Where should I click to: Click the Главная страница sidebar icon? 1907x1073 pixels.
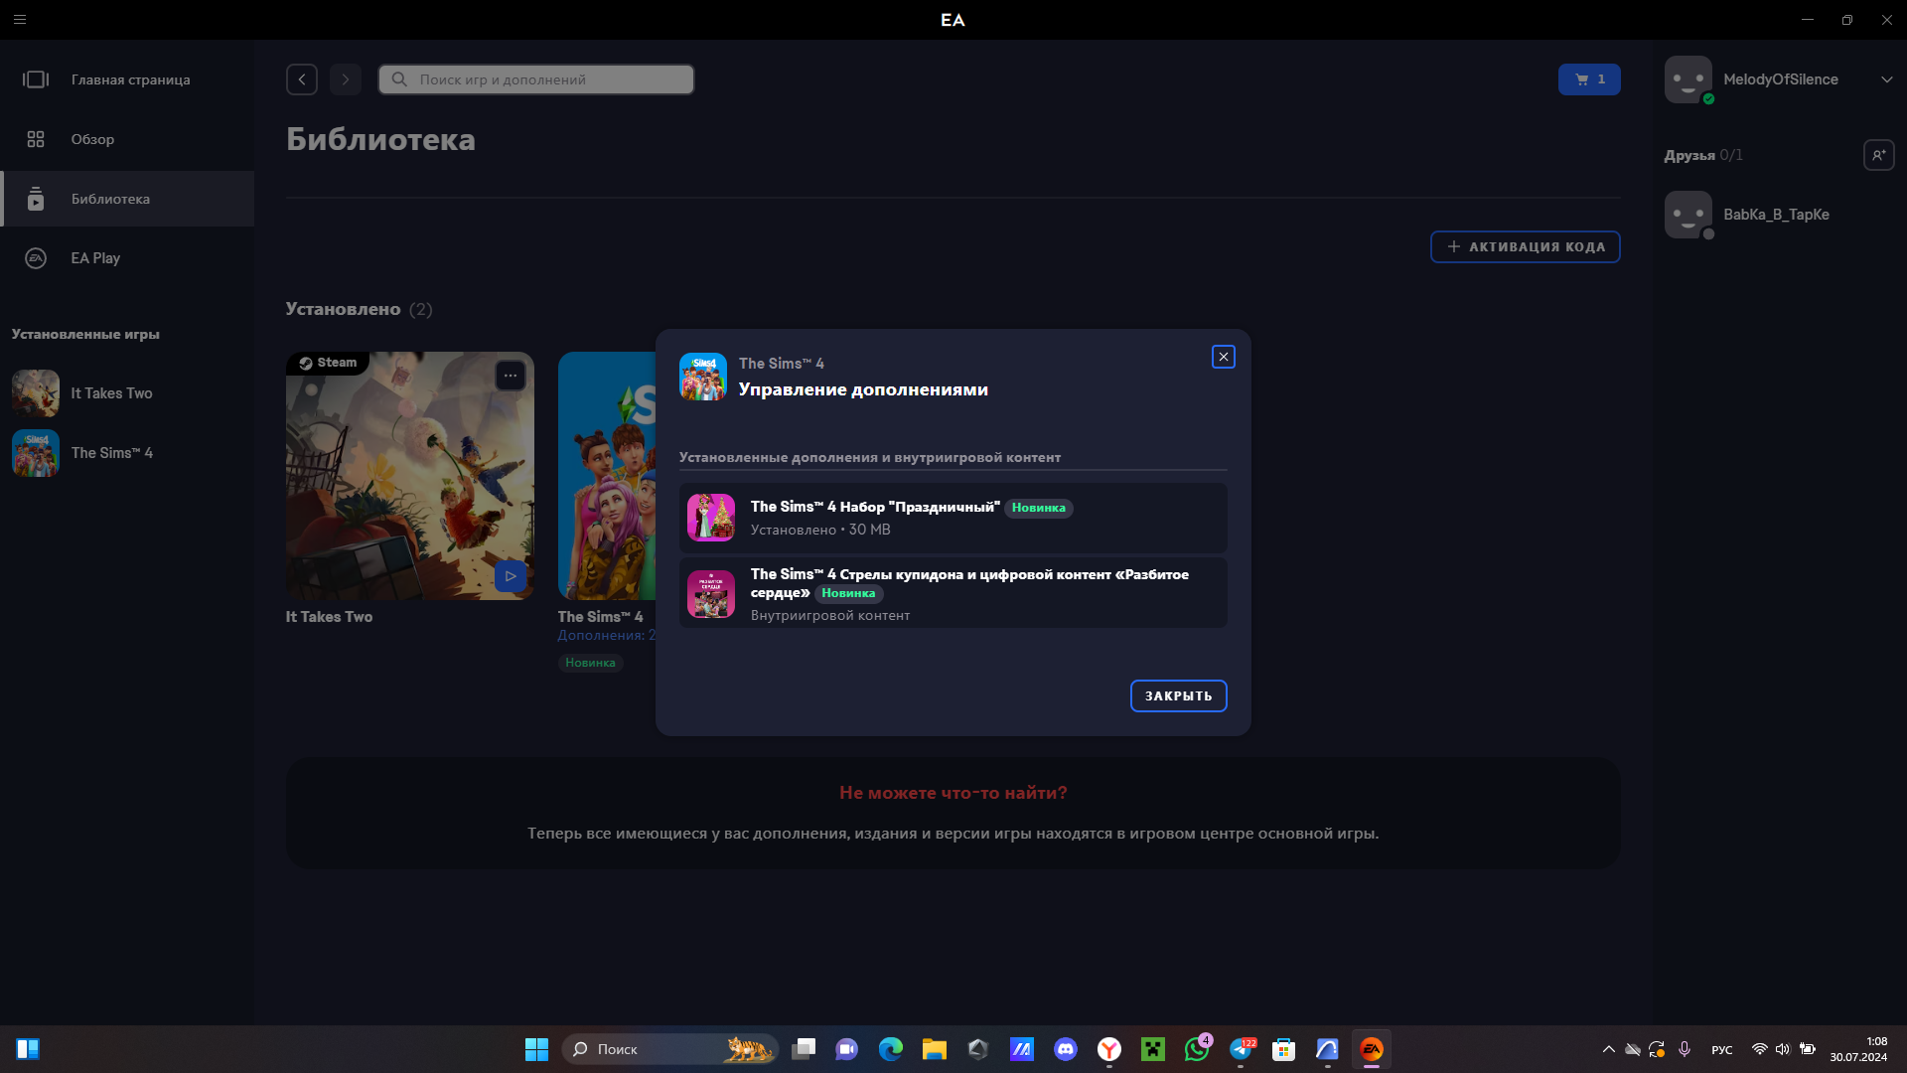[x=36, y=79]
